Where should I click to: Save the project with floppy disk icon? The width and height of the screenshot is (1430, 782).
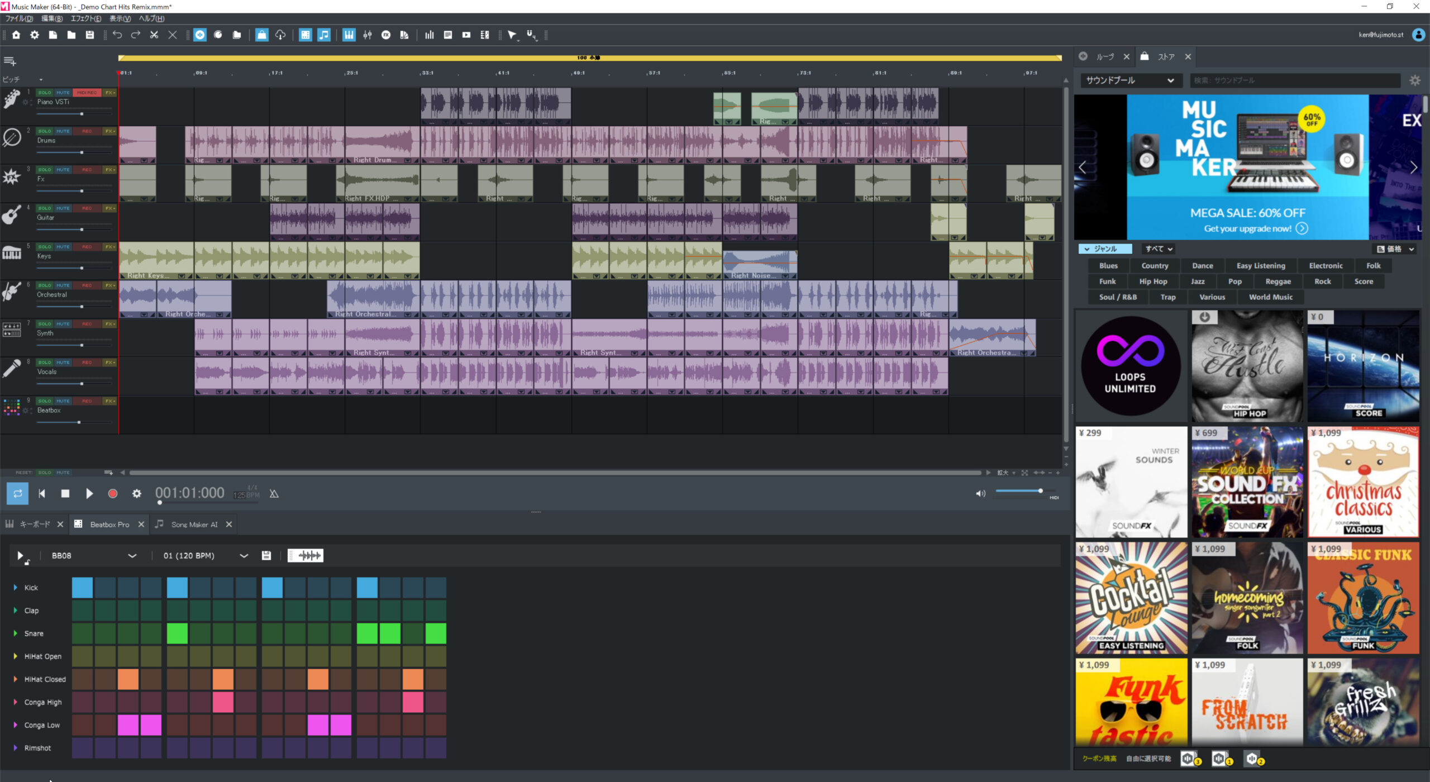point(89,35)
